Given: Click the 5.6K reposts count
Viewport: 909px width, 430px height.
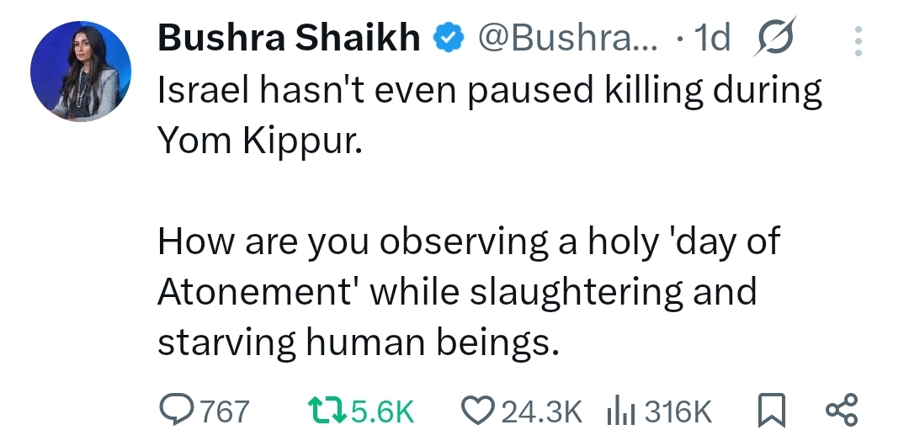Looking at the screenshot, I should pos(383,411).
